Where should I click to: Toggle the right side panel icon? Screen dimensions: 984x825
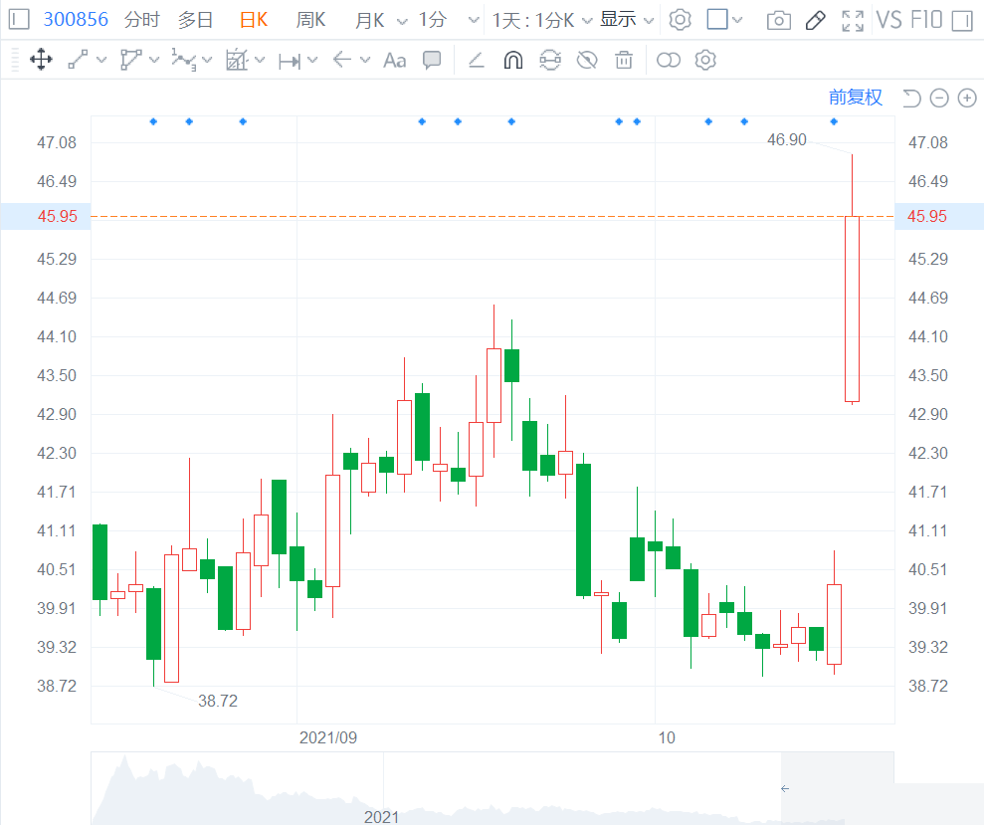962,21
